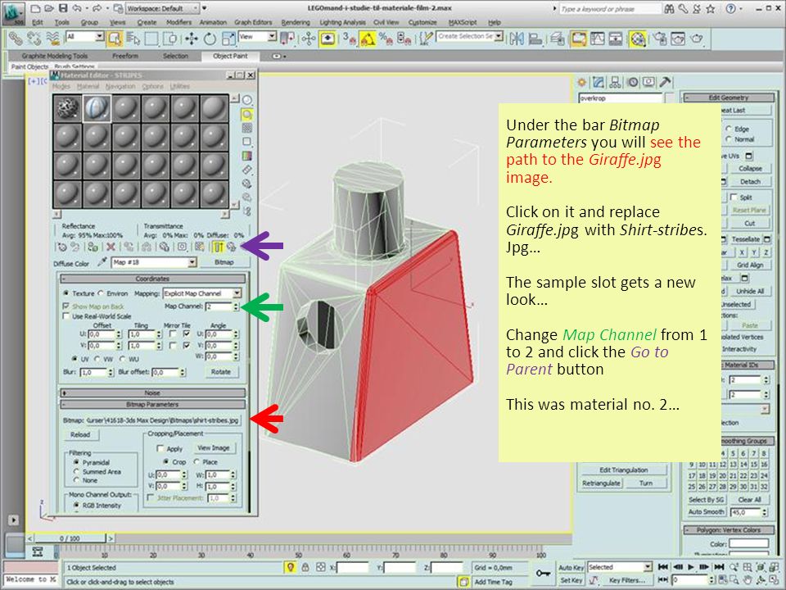The width and height of the screenshot is (786, 590).
Task: Select the Environ radio button
Action: tap(101, 293)
